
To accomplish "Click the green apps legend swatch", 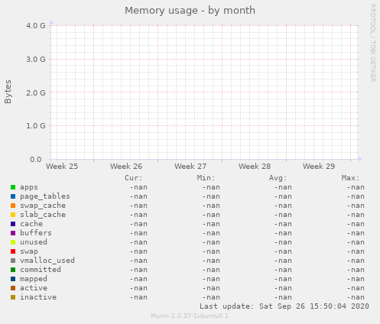I will click(x=13, y=187).
